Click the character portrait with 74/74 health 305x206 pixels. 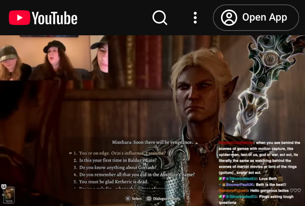9,195
